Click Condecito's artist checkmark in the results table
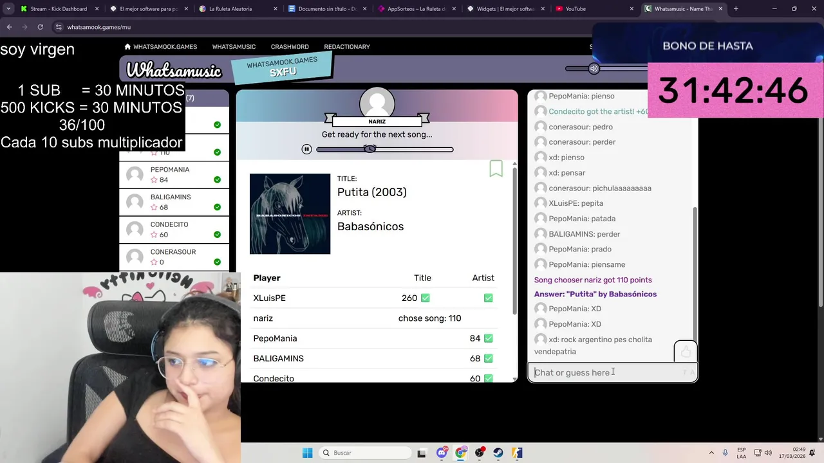The height and width of the screenshot is (463, 824). (488, 378)
